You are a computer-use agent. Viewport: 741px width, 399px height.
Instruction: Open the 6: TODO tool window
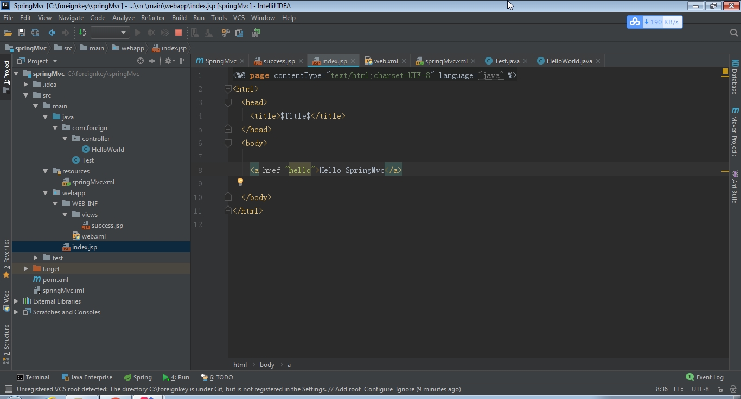coord(217,377)
